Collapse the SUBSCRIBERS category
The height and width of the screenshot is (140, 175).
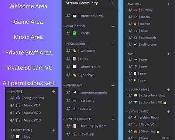tap(126, 89)
